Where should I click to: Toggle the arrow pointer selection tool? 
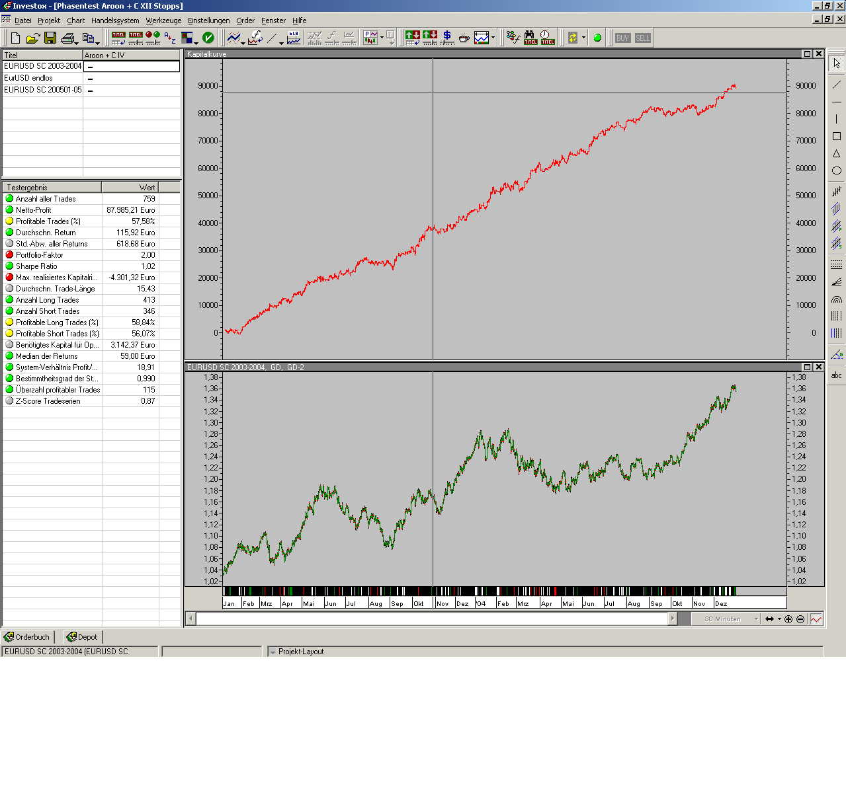point(836,63)
